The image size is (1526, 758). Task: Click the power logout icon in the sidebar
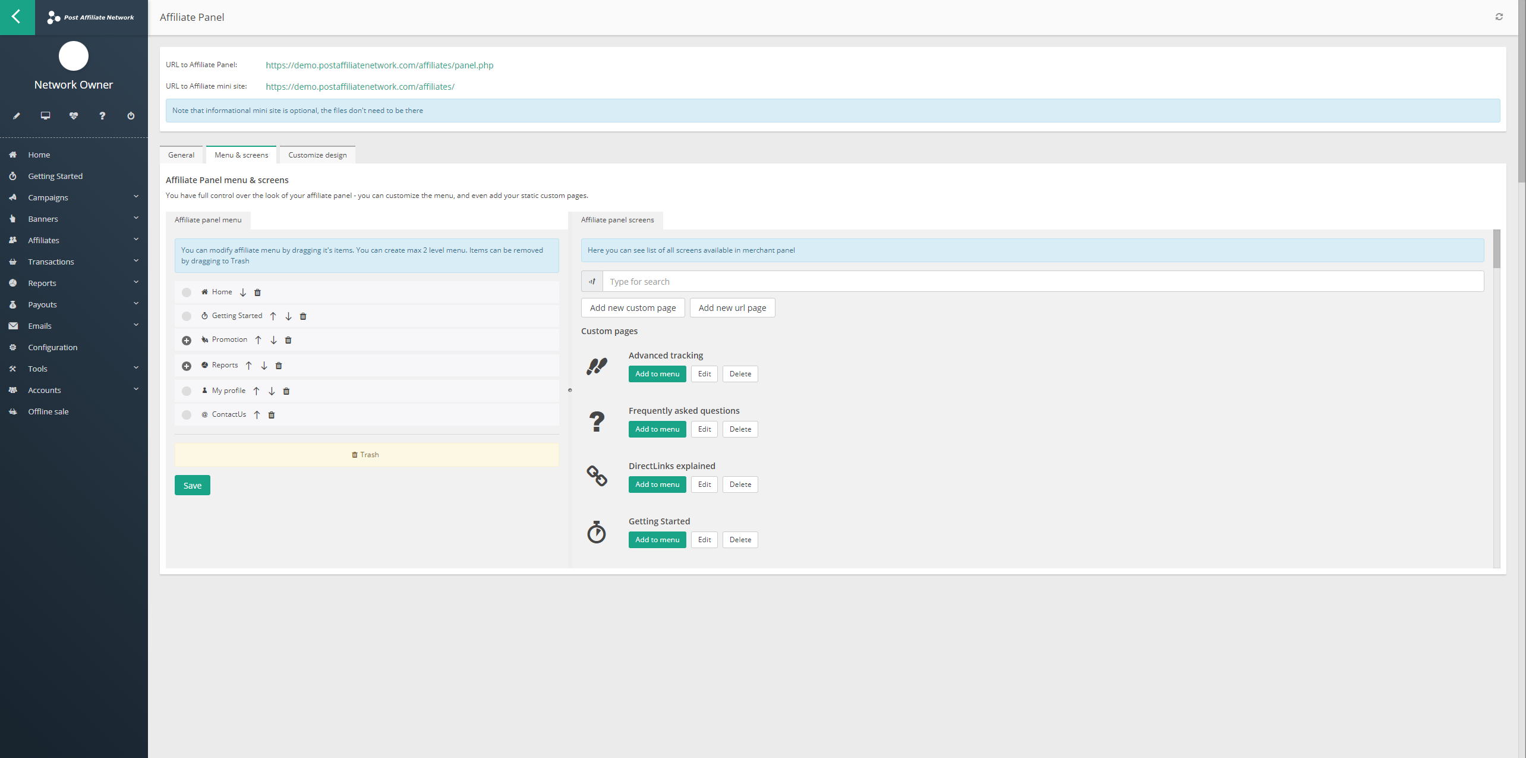click(130, 116)
